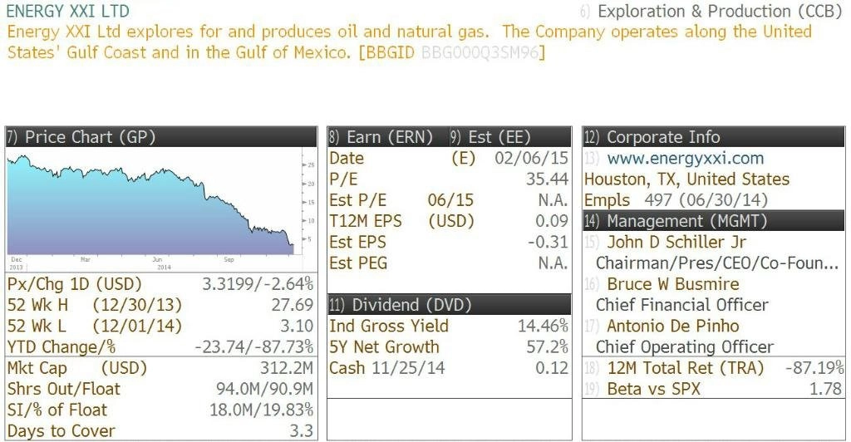Select Bruce W Busmire profile link
Image resolution: width=851 pixels, height=442 pixels.
[x=673, y=284]
